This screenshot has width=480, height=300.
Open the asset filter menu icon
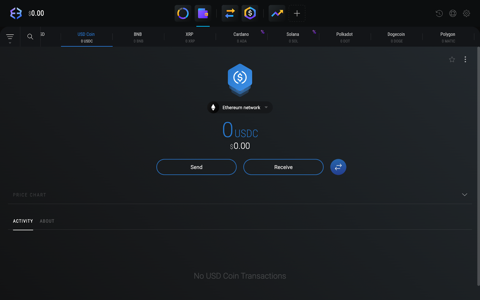[x=10, y=37]
